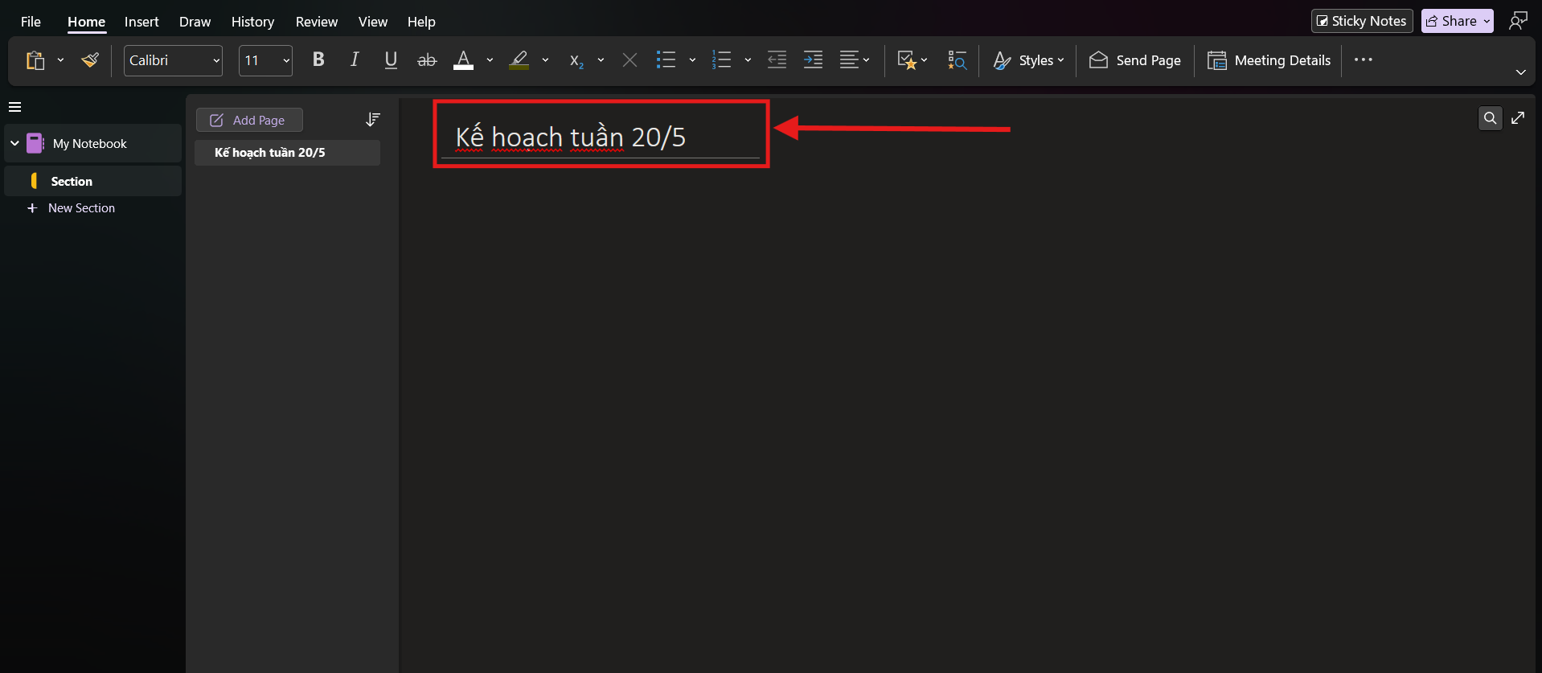Open the Styles gallery
Screen dimensions: 1542x673
[1028, 60]
